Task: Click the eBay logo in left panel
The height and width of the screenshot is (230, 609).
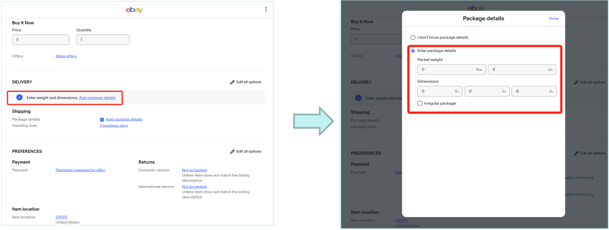Action: (x=134, y=10)
